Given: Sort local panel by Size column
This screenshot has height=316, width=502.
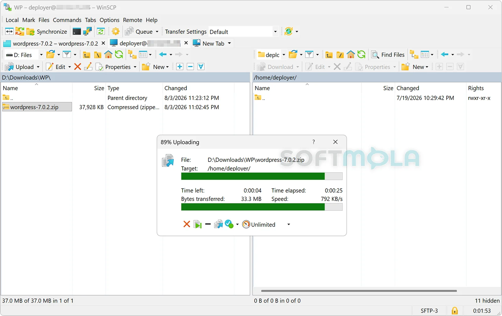Looking at the screenshot, I should click(x=89, y=88).
